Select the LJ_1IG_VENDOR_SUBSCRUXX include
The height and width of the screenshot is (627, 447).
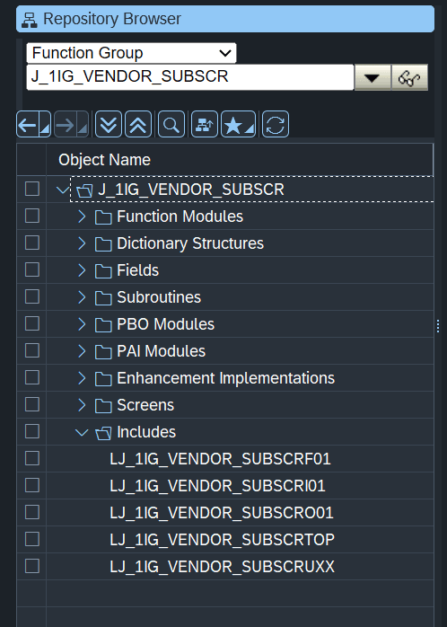(222, 567)
